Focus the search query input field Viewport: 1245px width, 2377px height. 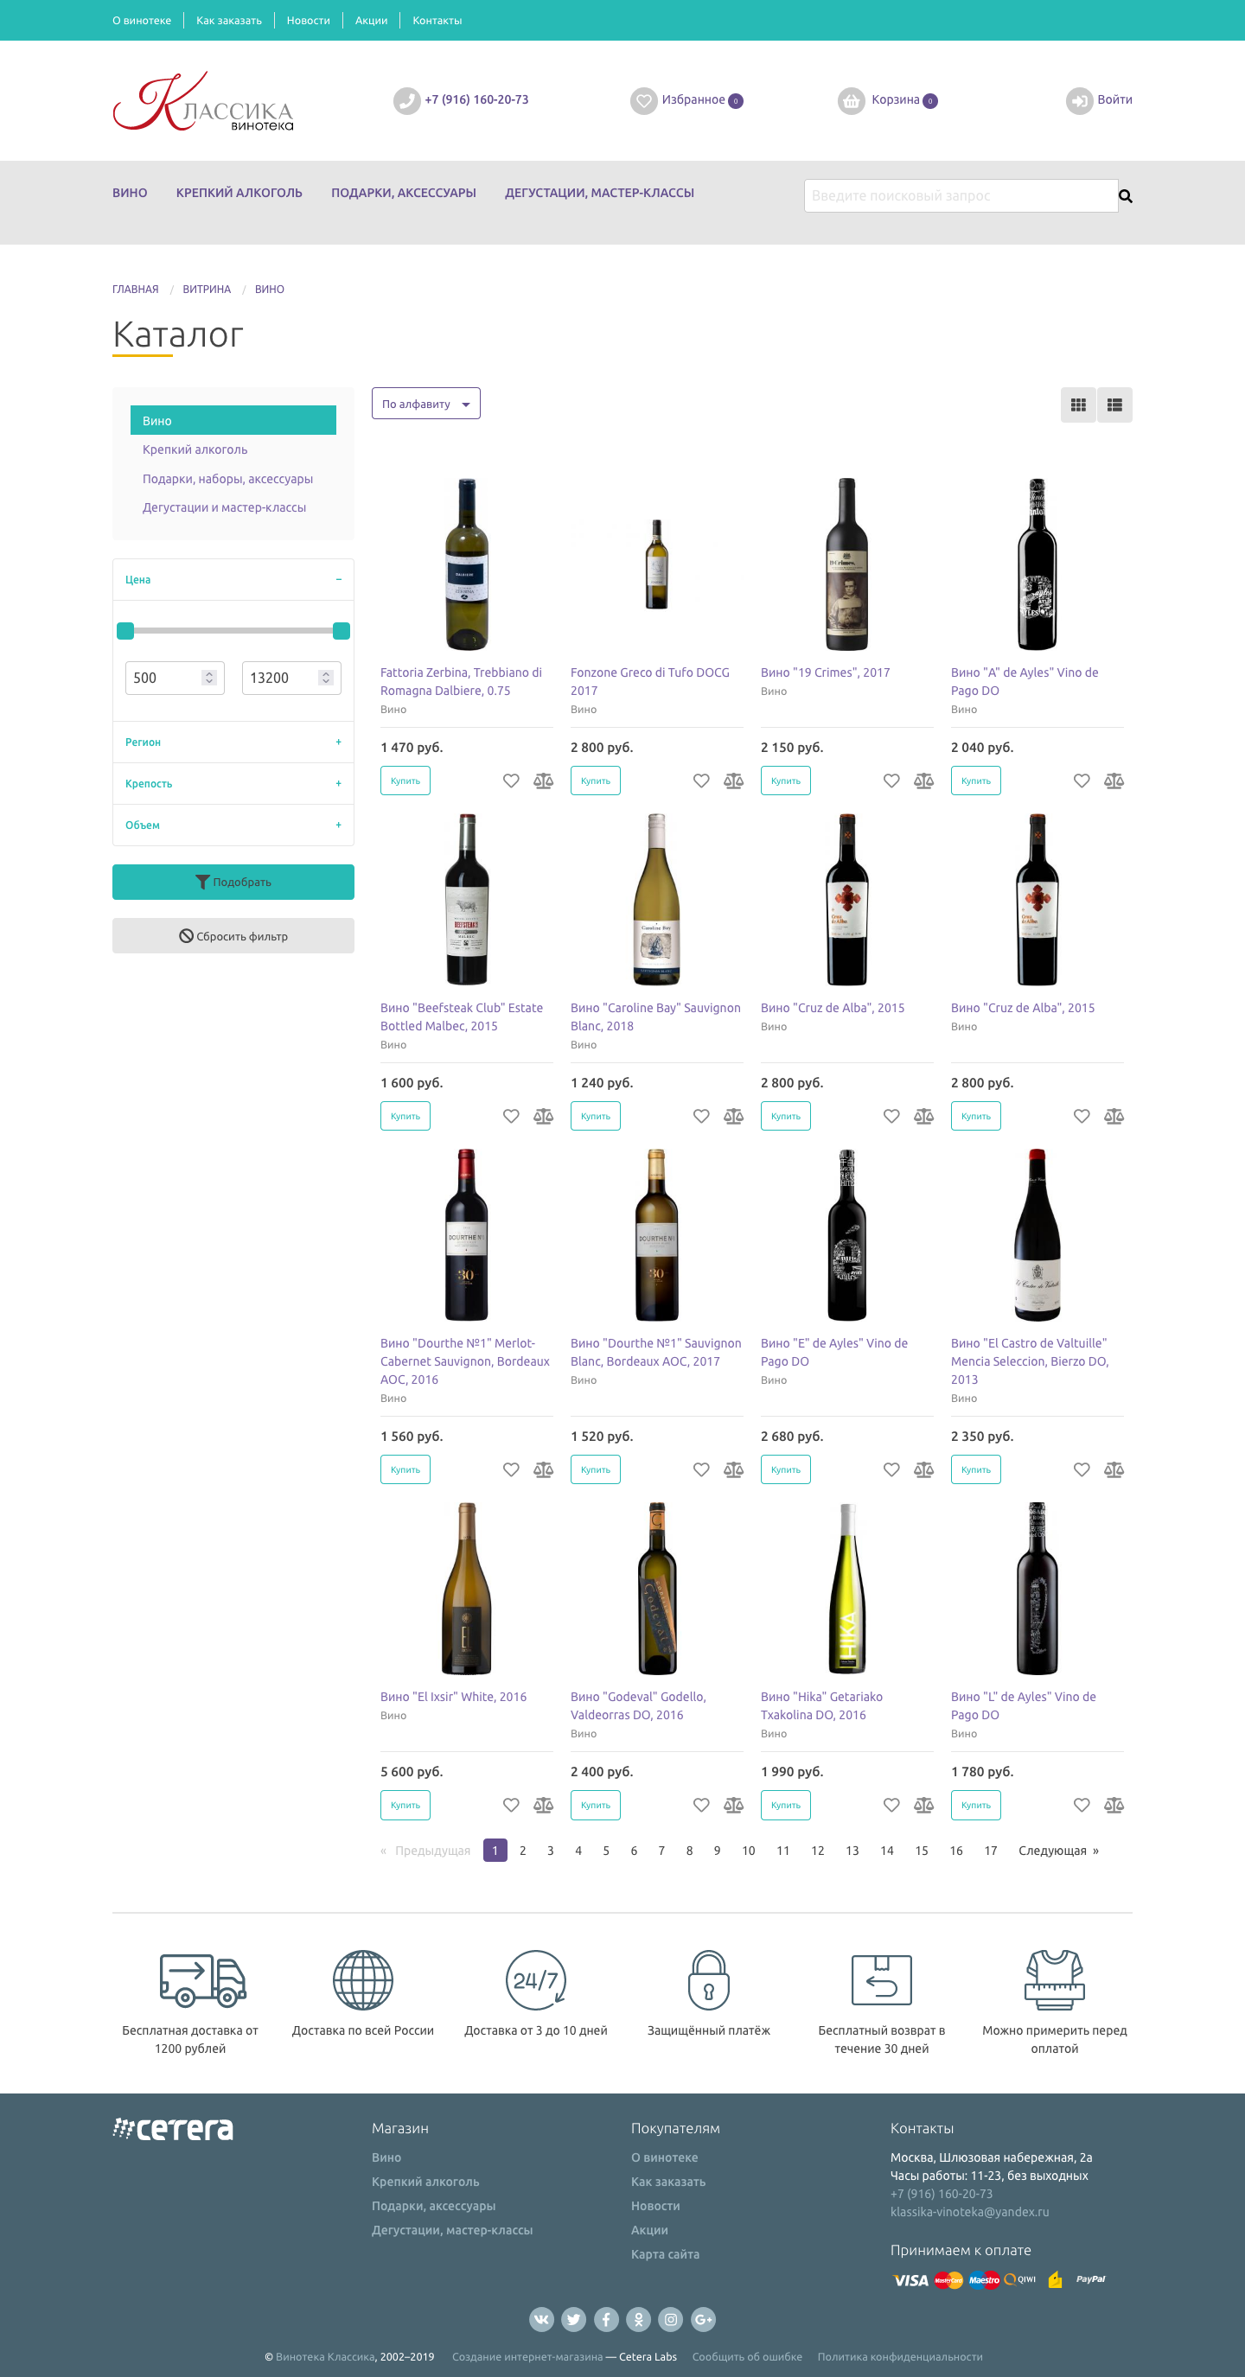pyautogui.click(x=960, y=195)
